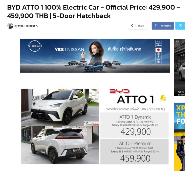Image resolution: width=185 pixels, height=171 pixels.
Task: Click the blue Nissan van in banner
Action: point(94,67)
